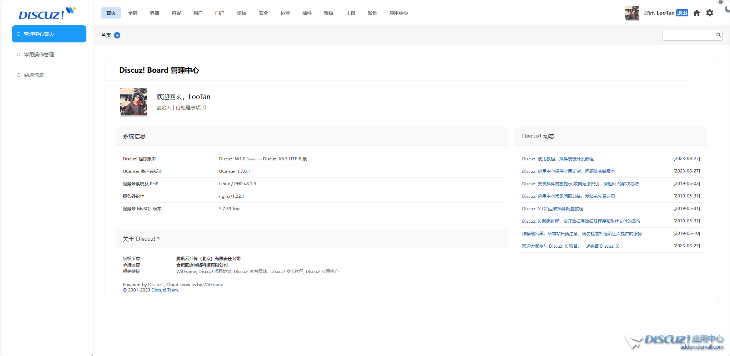Select the 首页 top navigation tab

(111, 13)
